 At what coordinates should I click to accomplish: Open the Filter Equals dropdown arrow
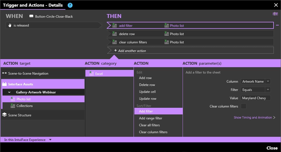click(268, 90)
